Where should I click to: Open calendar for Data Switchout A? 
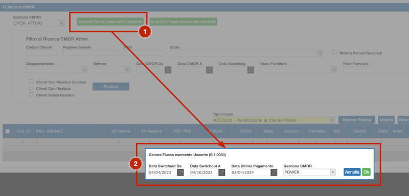(222, 173)
